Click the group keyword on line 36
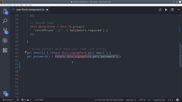This screenshot has width=182, height=102. pyautogui.click(x=77, y=27)
